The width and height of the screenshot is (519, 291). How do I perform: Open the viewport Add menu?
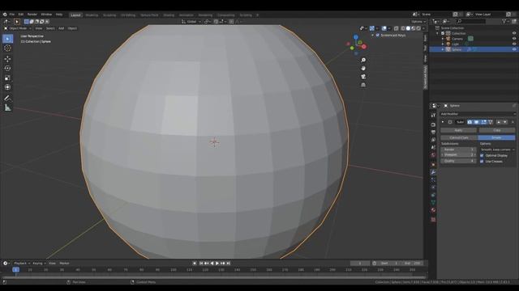point(62,28)
